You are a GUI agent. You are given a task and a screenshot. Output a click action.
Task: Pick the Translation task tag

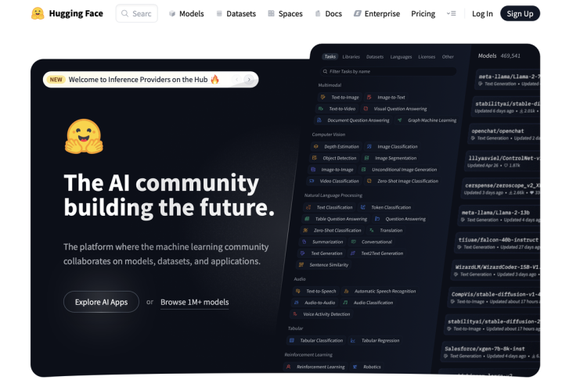(x=391, y=230)
